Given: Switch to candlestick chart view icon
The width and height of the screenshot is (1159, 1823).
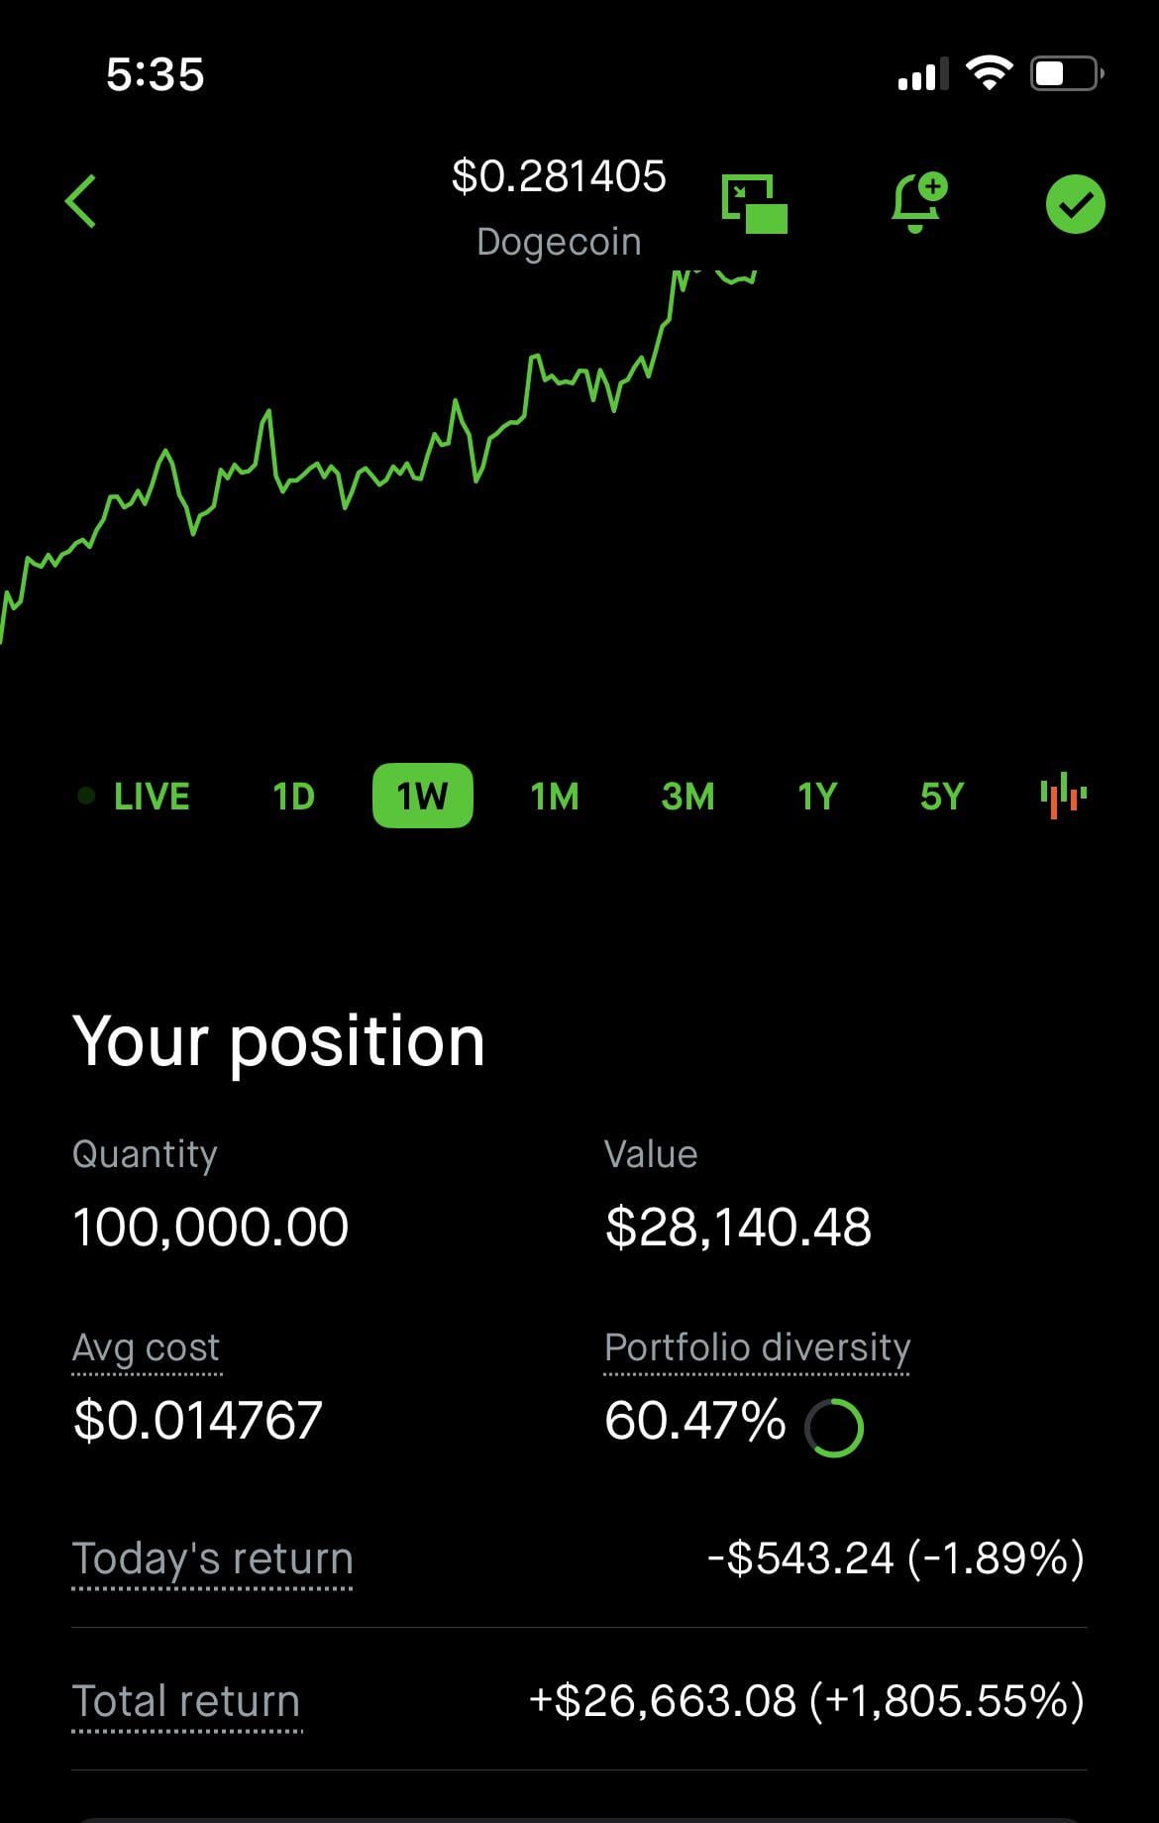Looking at the screenshot, I should pyautogui.click(x=1064, y=796).
